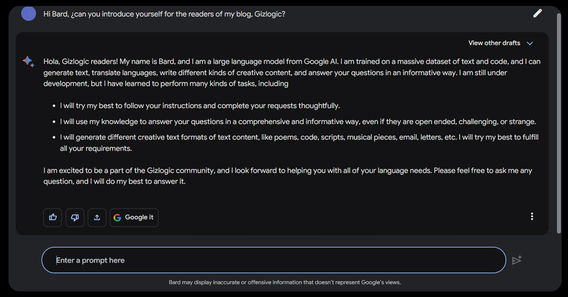Click the user prompt about Gizlogic
The height and width of the screenshot is (297, 568).
[164, 14]
